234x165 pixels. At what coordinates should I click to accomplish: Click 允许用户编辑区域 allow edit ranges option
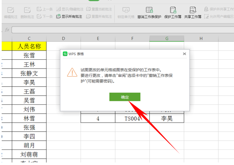[219, 16]
